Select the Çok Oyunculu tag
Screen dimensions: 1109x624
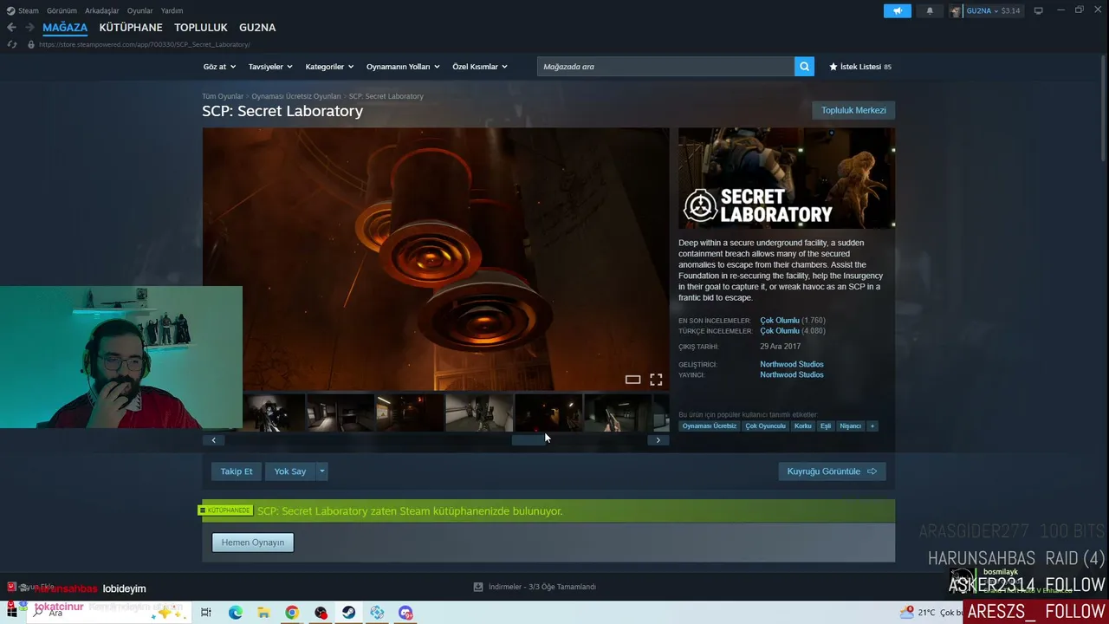point(765,426)
